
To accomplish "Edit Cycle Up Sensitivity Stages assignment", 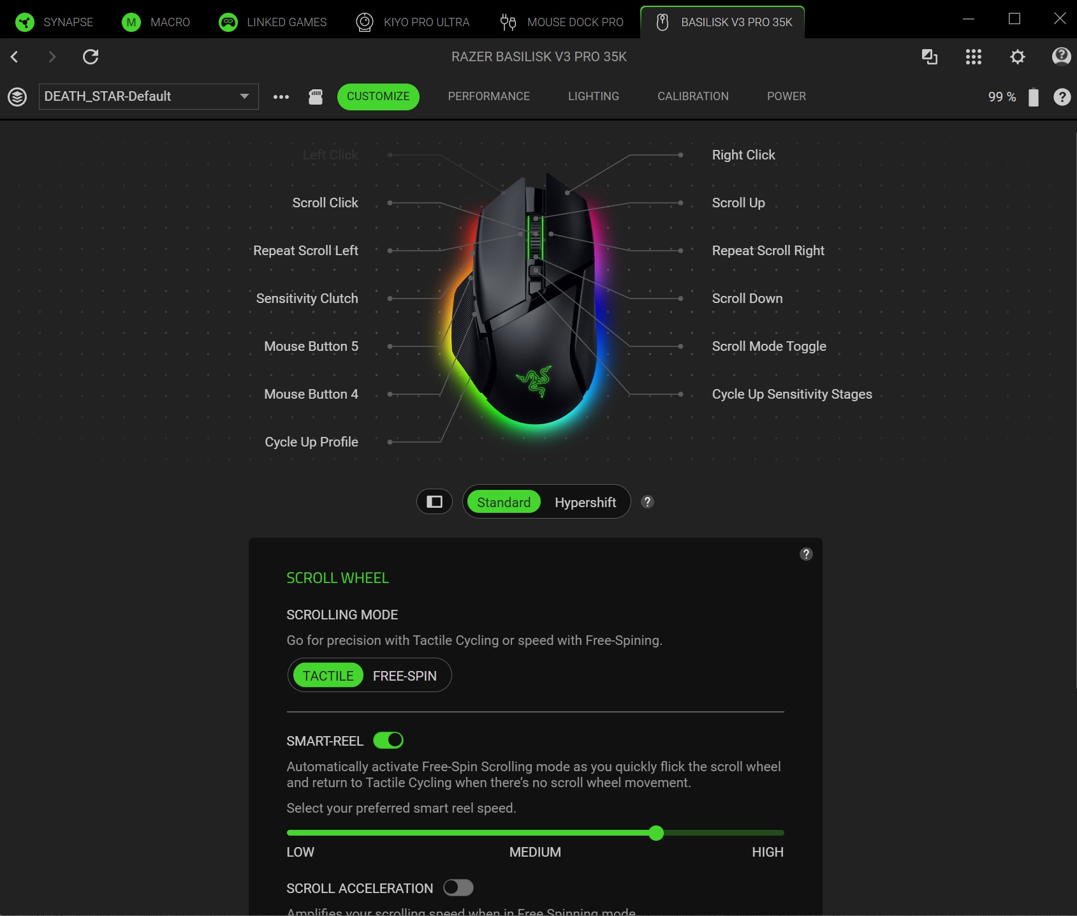I will tap(792, 394).
